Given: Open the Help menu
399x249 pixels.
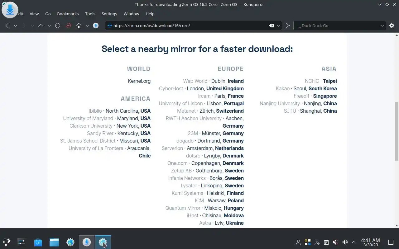Looking at the screenshot, I should [150, 14].
